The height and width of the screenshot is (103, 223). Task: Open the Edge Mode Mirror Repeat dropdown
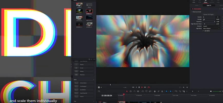click(x=211, y=28)
